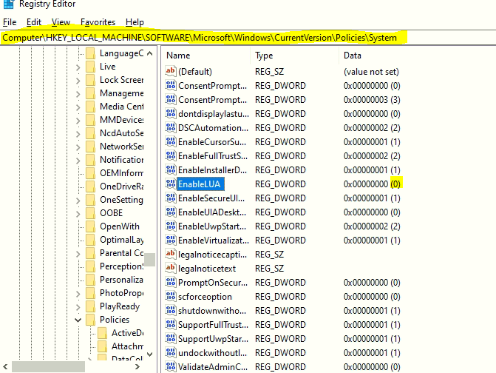The image size is (496, 373).
Task: Expand the Media Center key
Action: coord(78,107)
